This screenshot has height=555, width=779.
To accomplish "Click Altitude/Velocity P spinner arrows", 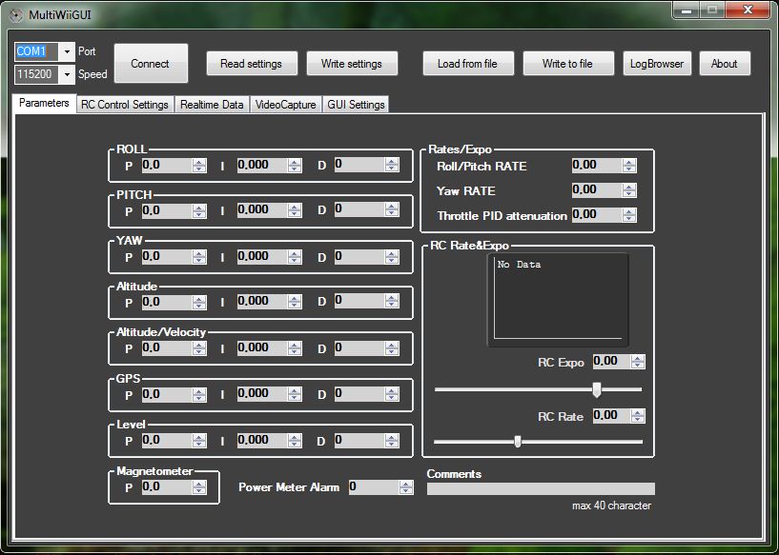I will click(x=199, y=348).
